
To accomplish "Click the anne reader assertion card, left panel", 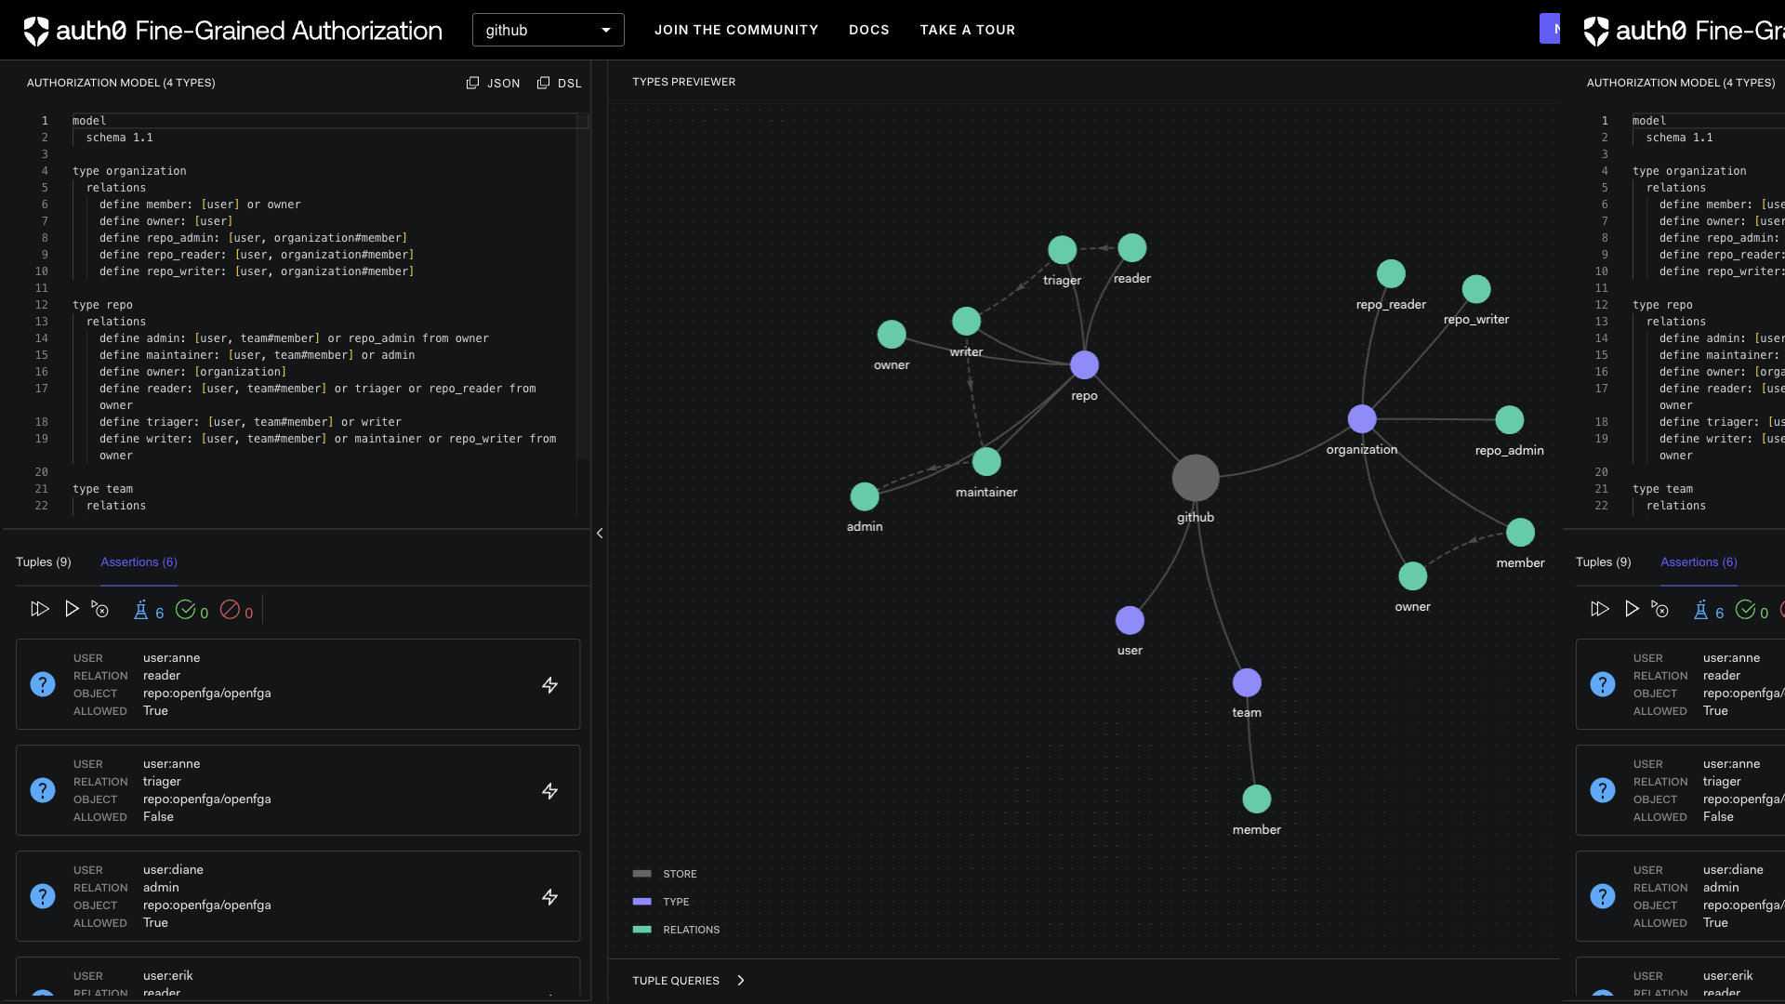I will tap(297, 684).
